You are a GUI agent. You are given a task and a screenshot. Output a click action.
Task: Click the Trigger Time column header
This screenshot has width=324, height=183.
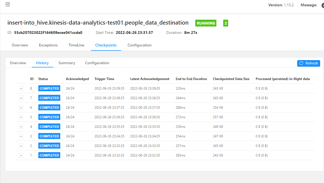click(104, 79)
